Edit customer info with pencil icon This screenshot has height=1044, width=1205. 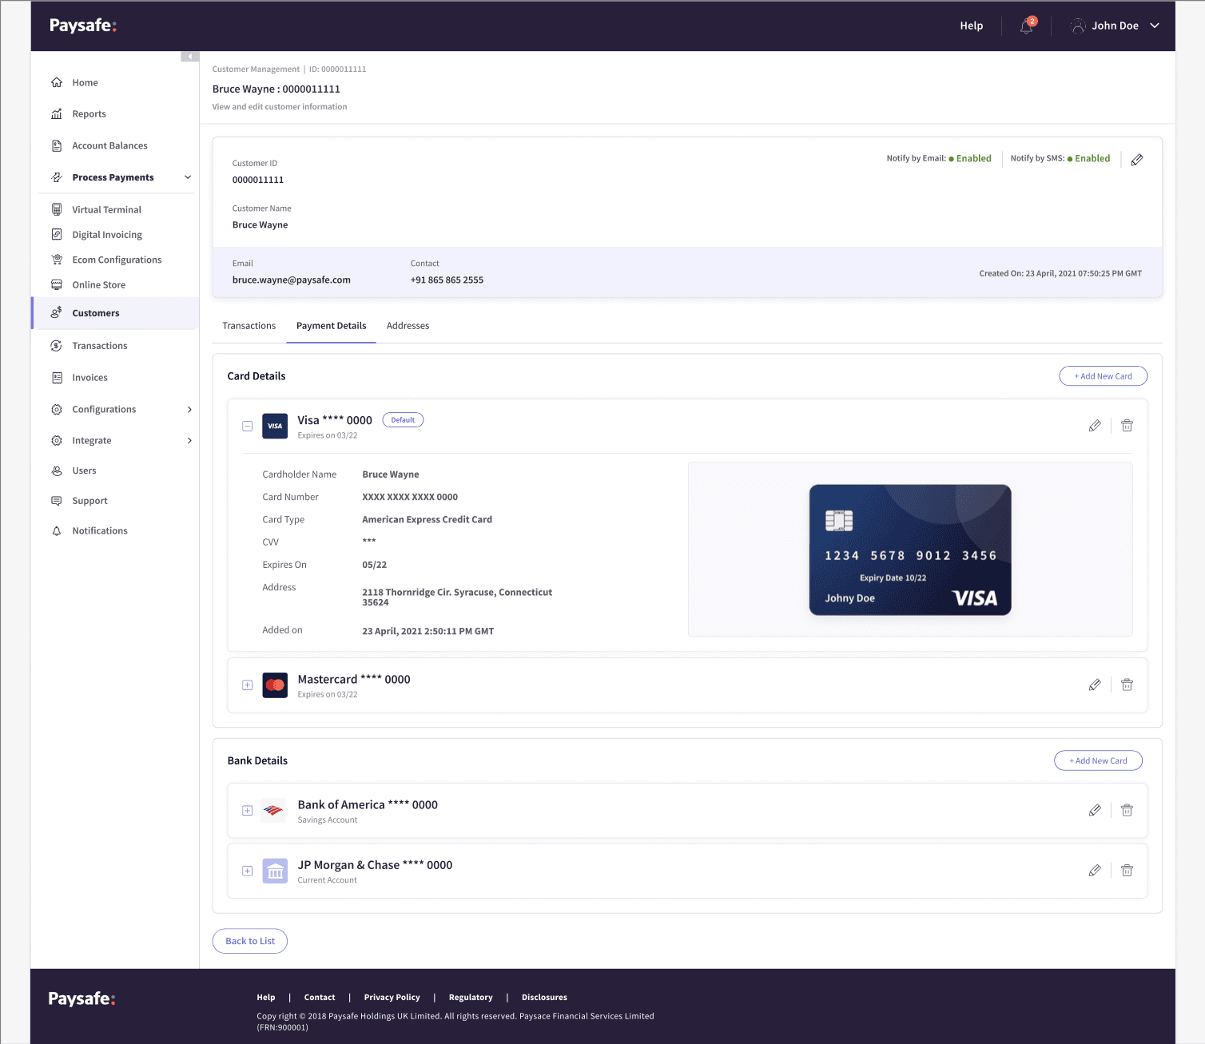(x=1137, y=160)
